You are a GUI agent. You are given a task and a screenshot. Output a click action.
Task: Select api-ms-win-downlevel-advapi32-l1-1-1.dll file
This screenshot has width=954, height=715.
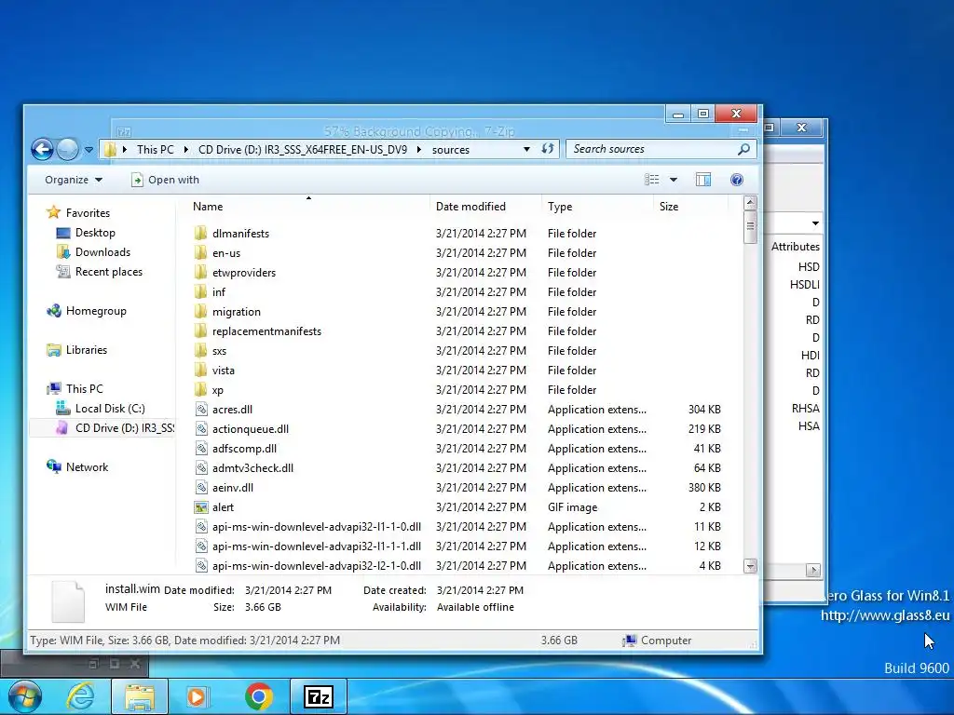coord(317,546)
